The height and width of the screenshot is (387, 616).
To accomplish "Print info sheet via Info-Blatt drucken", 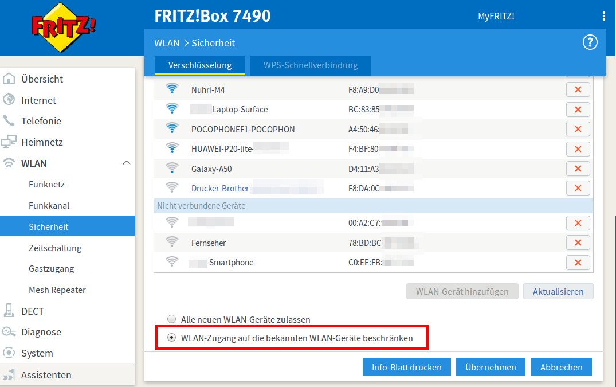I will [407, 367].
